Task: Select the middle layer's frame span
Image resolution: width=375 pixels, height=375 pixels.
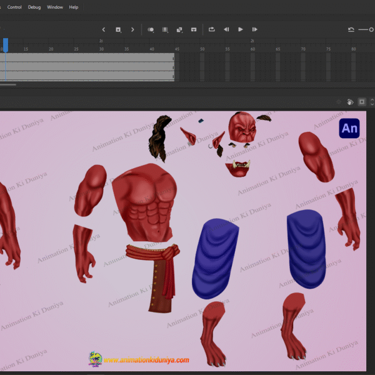Action: (87, 67)
